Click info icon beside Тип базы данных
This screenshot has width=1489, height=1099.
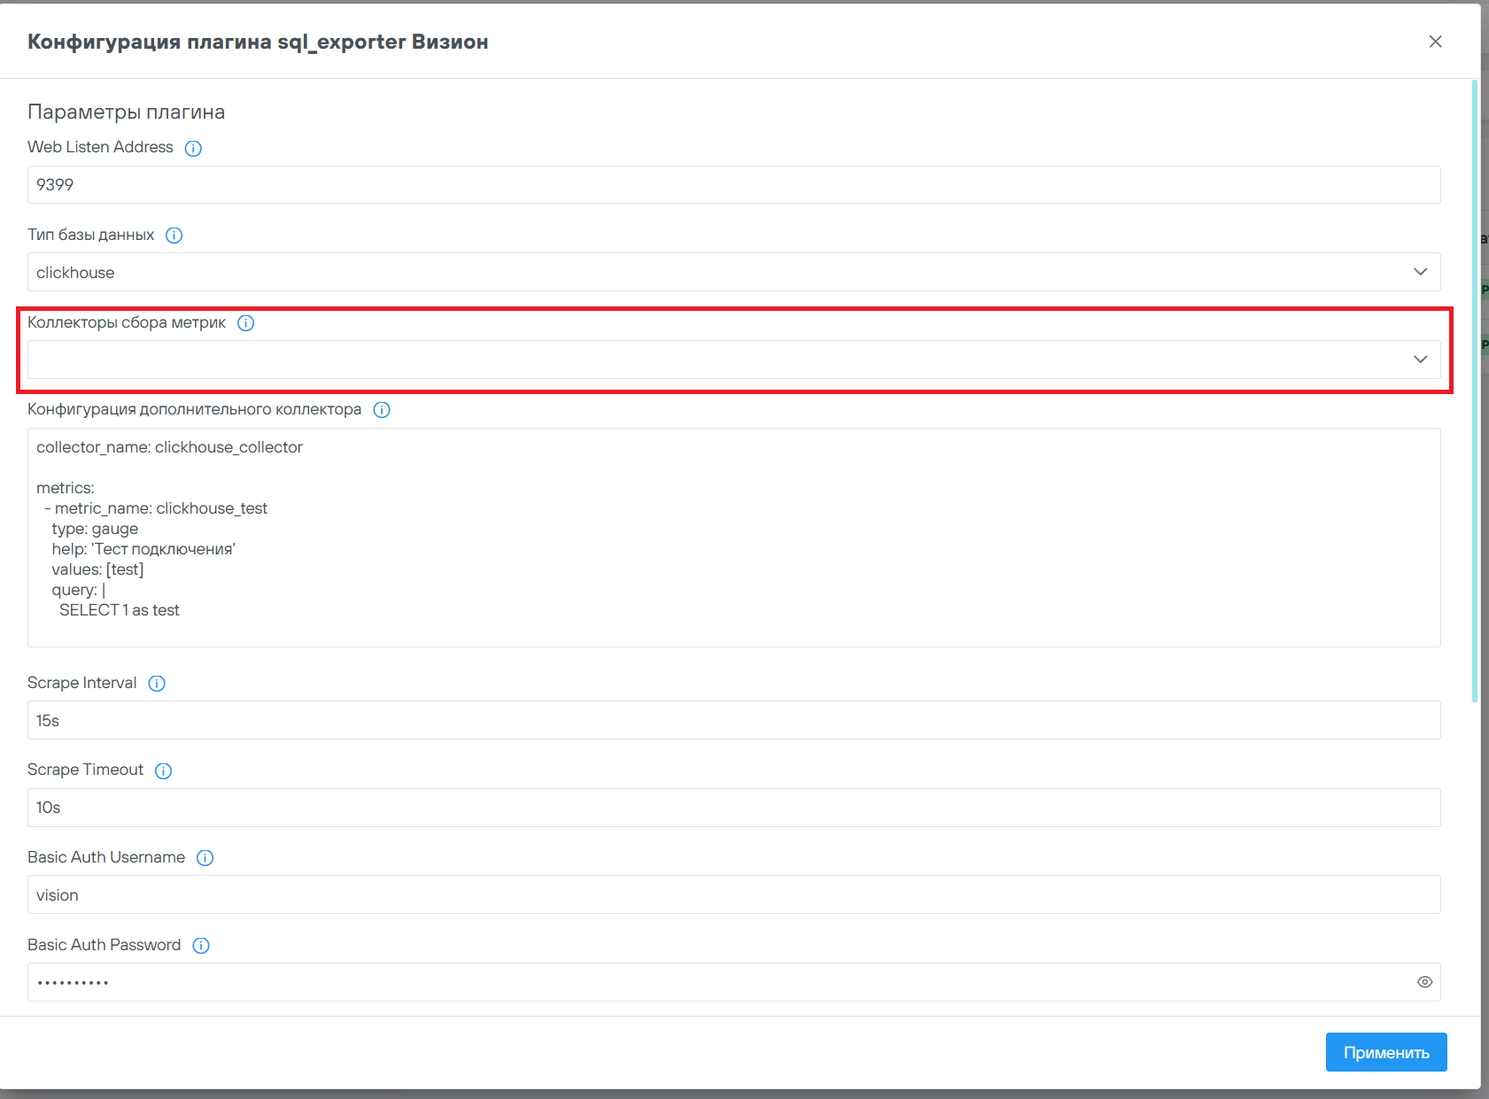pyautogui.click(x=174, y=236)
